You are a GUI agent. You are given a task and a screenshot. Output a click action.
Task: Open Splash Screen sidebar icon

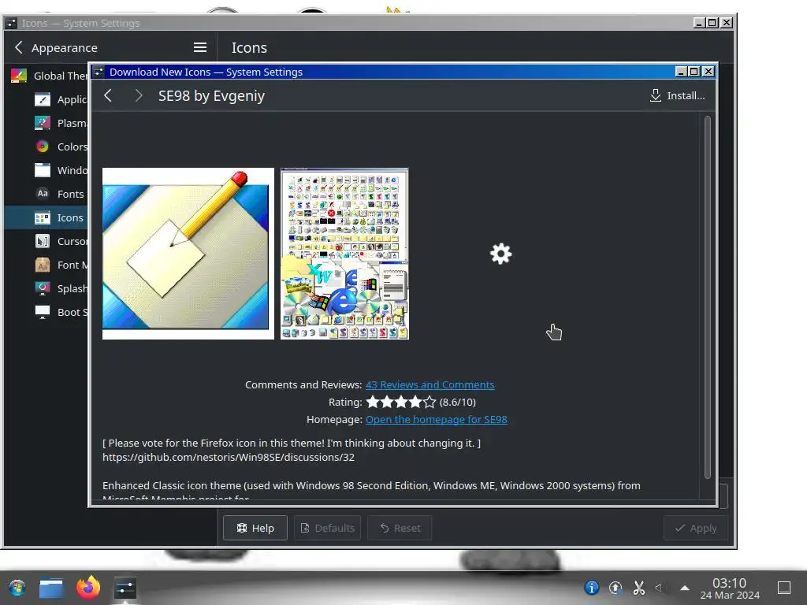point(43,288)
